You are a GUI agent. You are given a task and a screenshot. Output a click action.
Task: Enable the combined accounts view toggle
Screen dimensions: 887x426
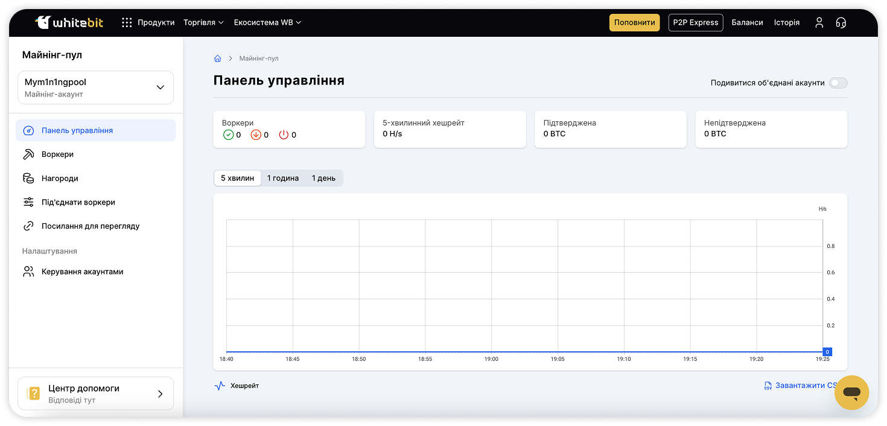(x=838, y=83)
